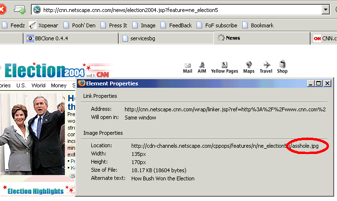Click the Election 2004 logo

tap(45, 70)
